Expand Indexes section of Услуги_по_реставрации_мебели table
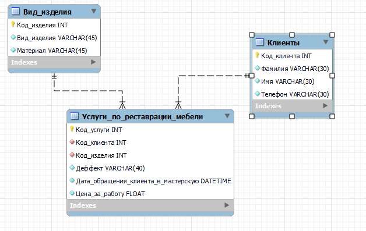This screenshot has width=366, height=231. [227, 205]
